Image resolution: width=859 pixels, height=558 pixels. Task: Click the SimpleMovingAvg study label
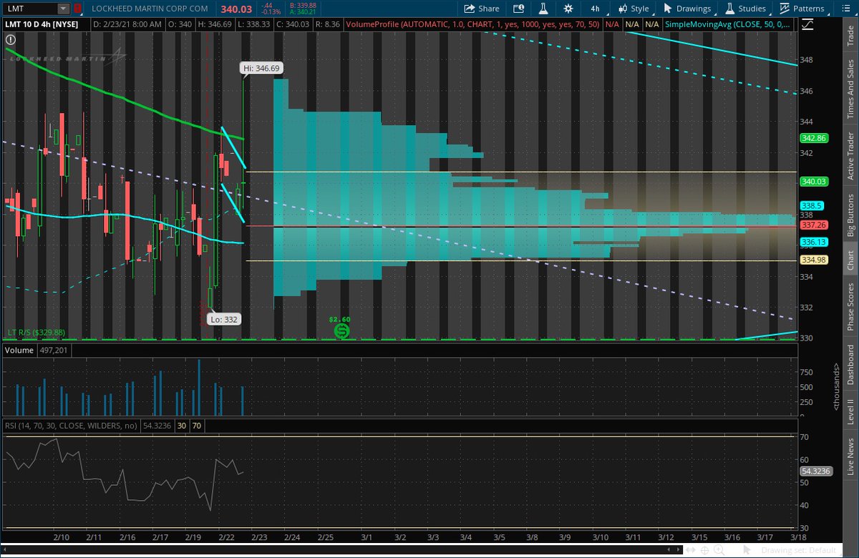tap(728, 24)
